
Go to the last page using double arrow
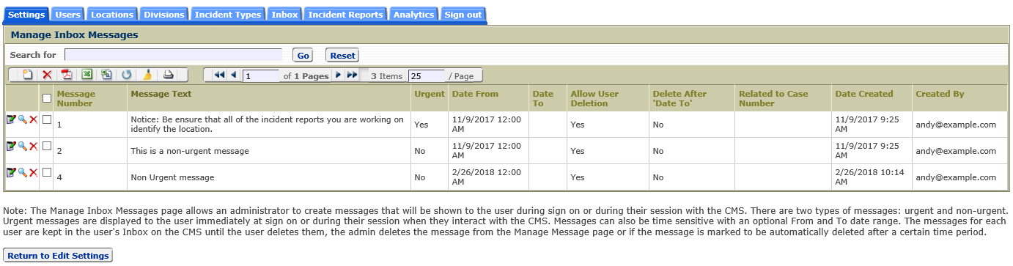pyautogui.click(x=352, y=75)
